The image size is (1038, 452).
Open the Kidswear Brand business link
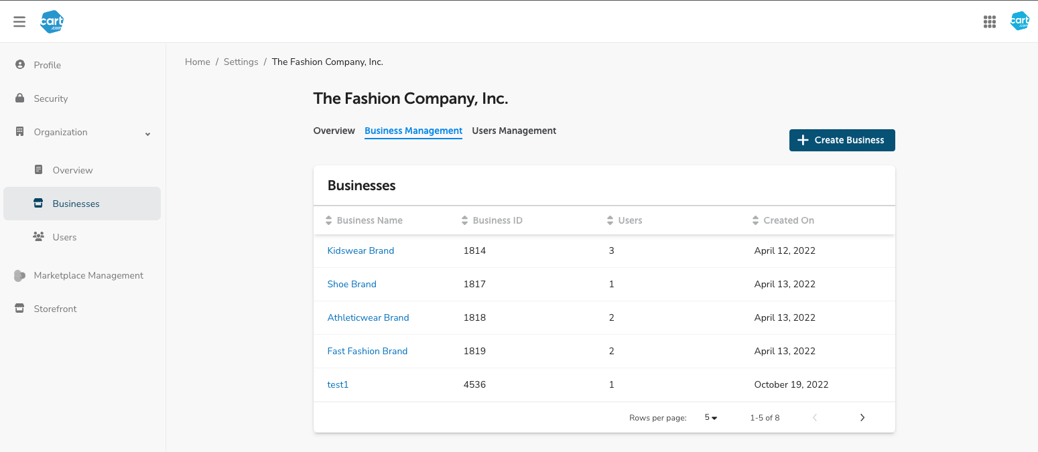click(361, 250)
